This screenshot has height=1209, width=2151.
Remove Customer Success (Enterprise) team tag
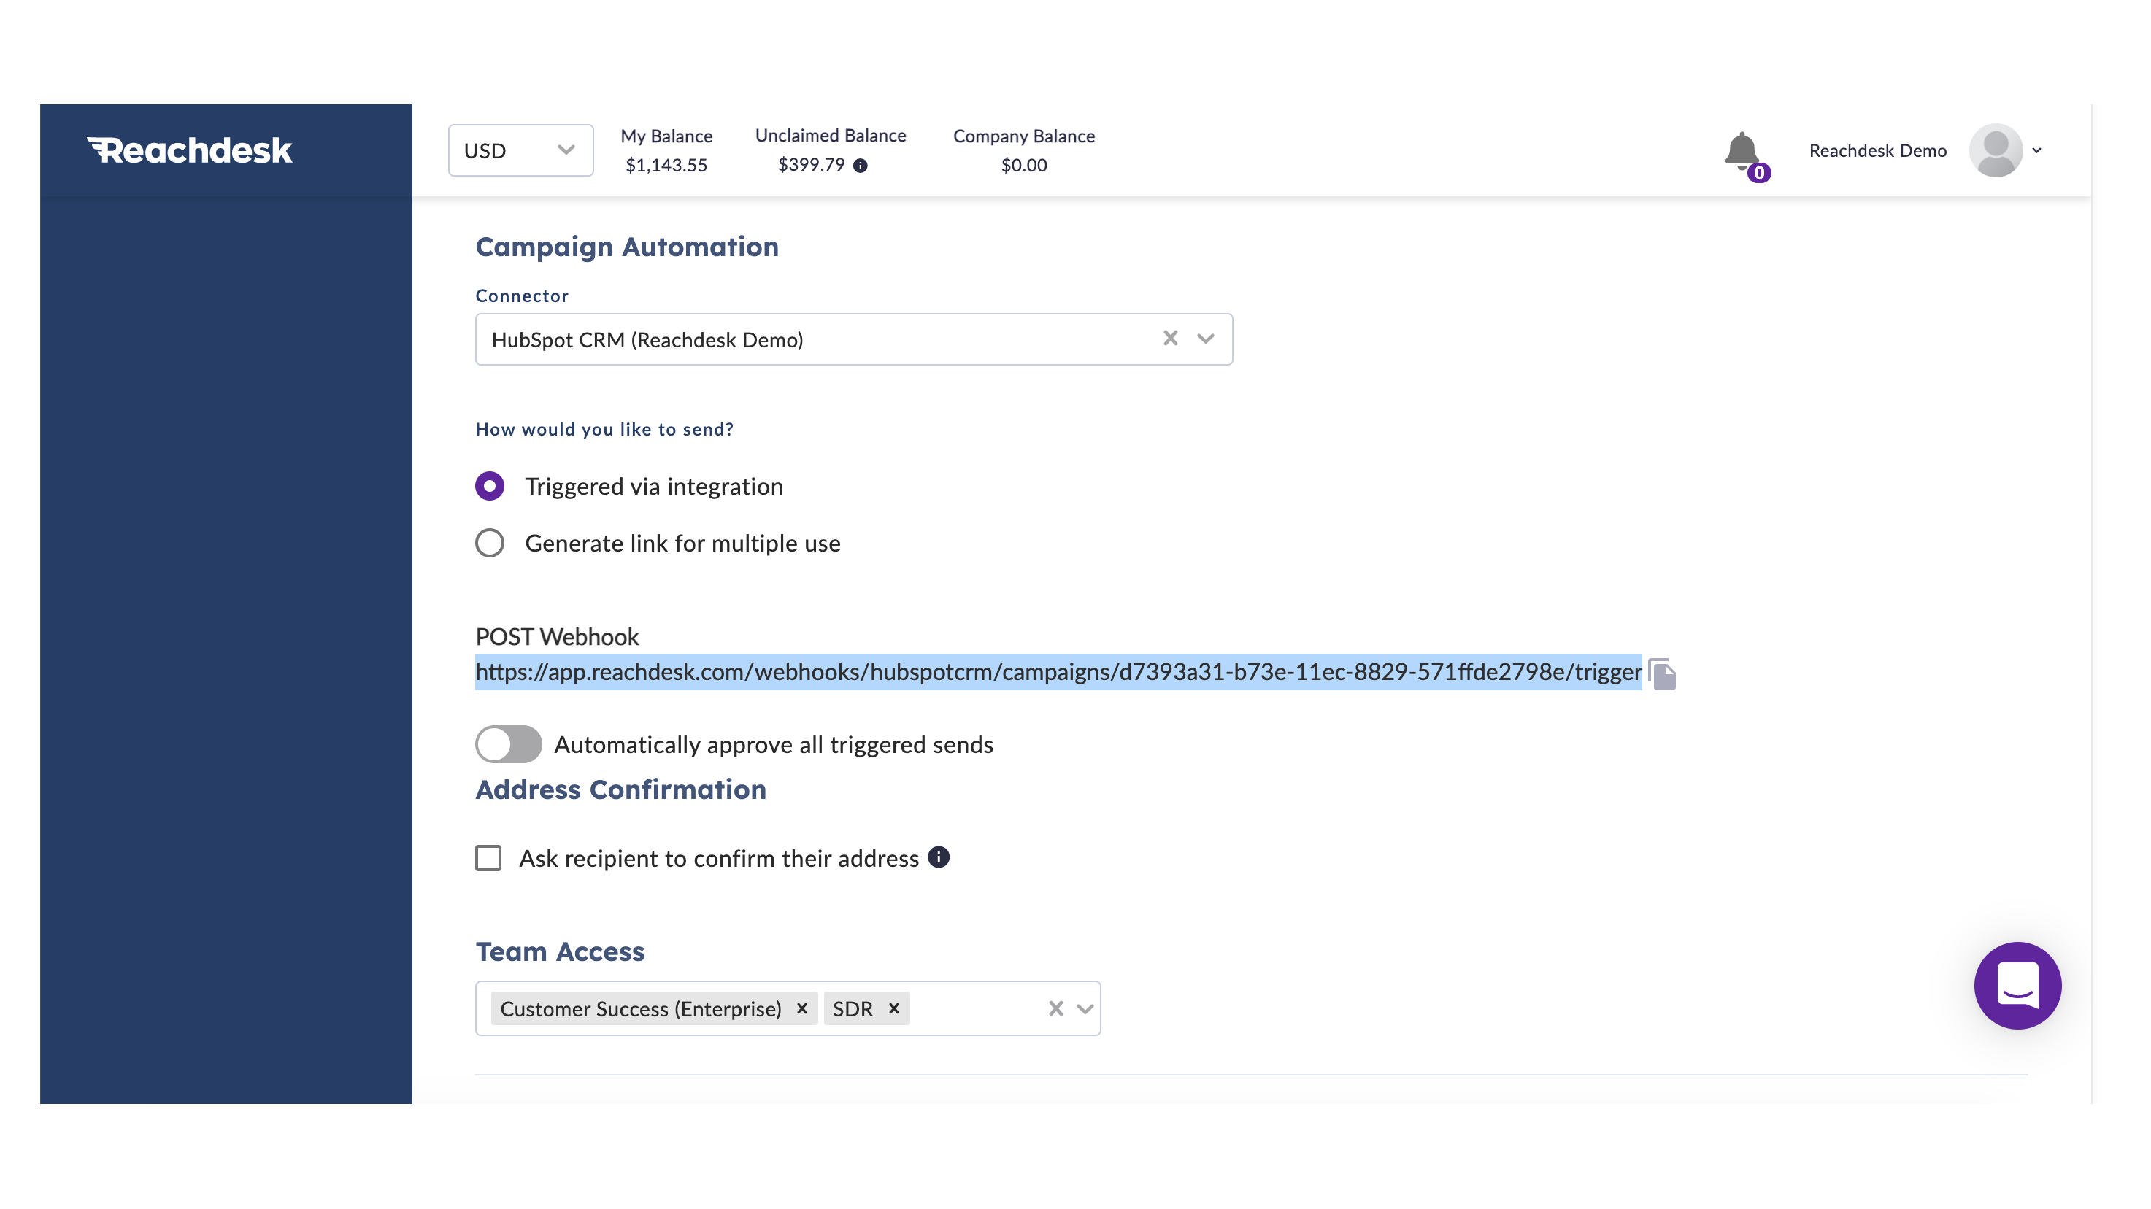click(x=801, y=1008)
